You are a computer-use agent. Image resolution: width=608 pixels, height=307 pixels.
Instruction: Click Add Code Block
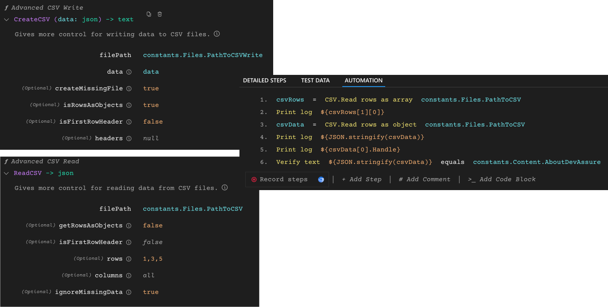[503, 179]
